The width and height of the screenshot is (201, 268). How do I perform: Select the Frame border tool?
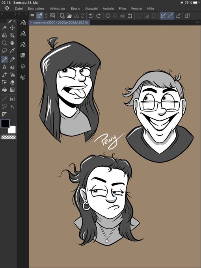click(12, 99)
